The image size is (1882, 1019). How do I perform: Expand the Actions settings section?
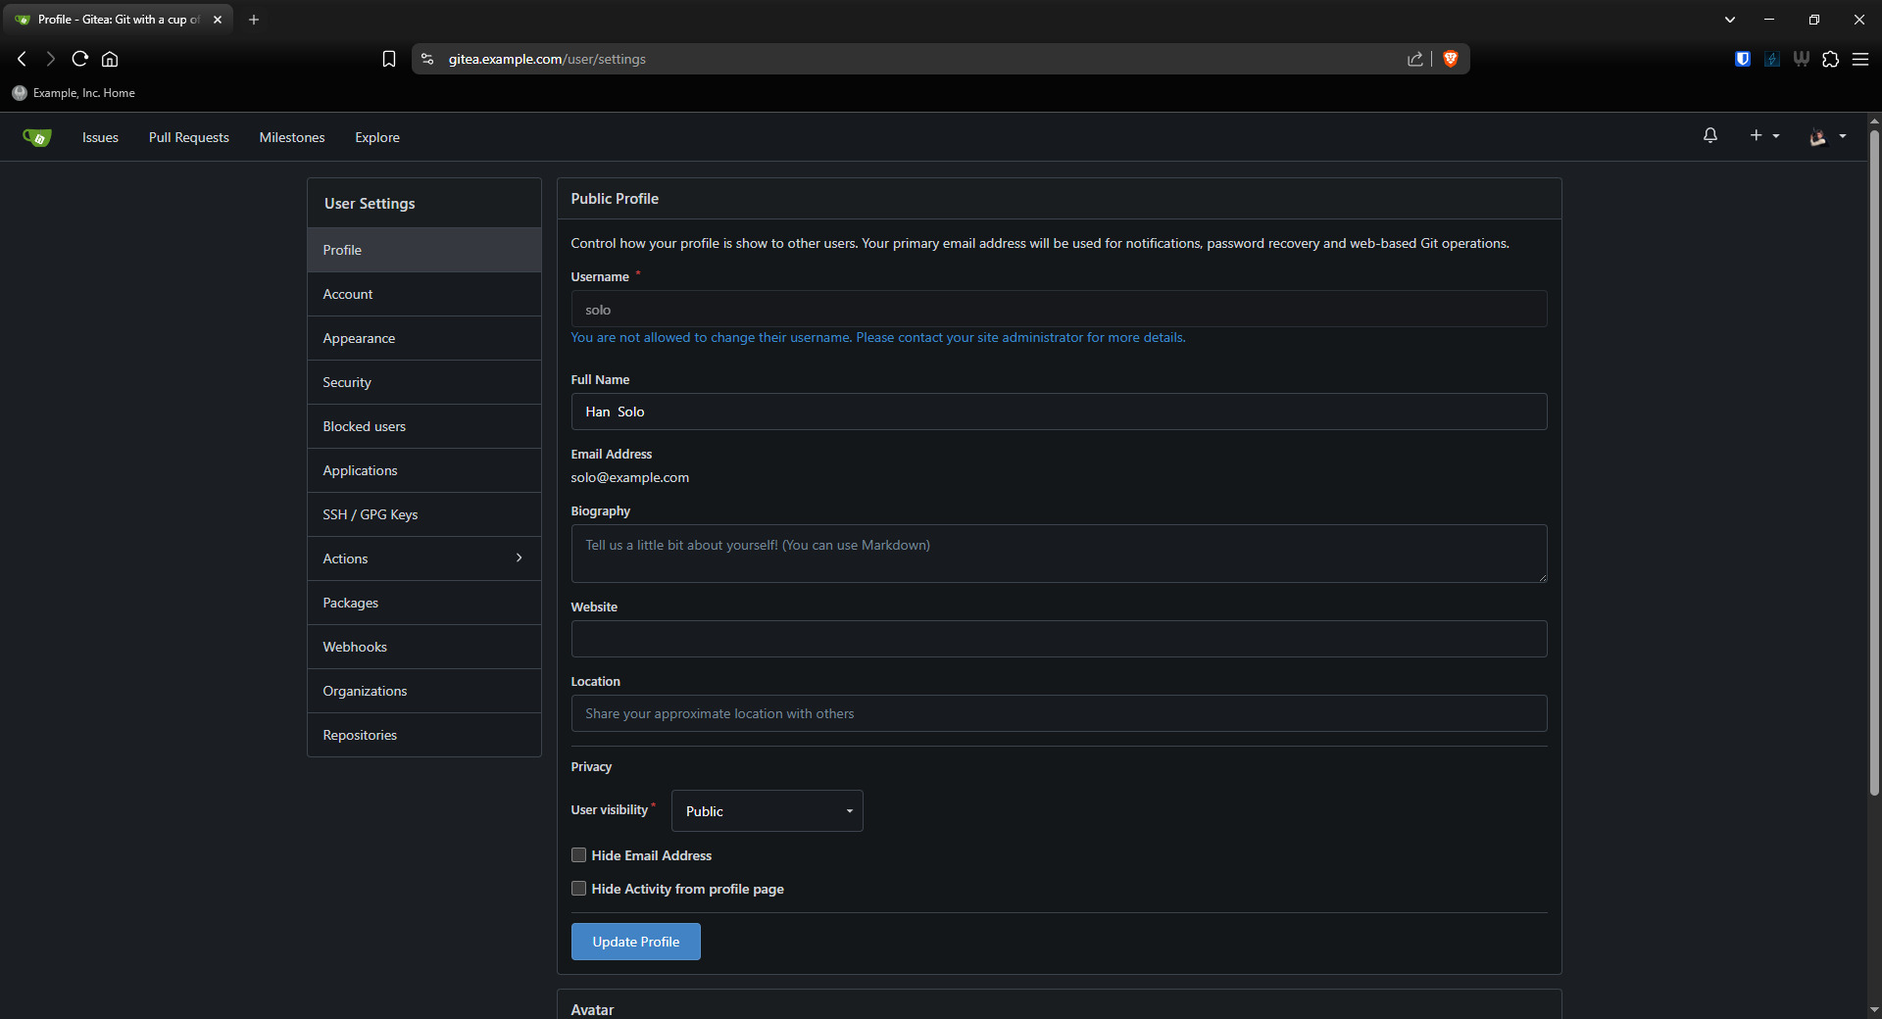[423, 558]
